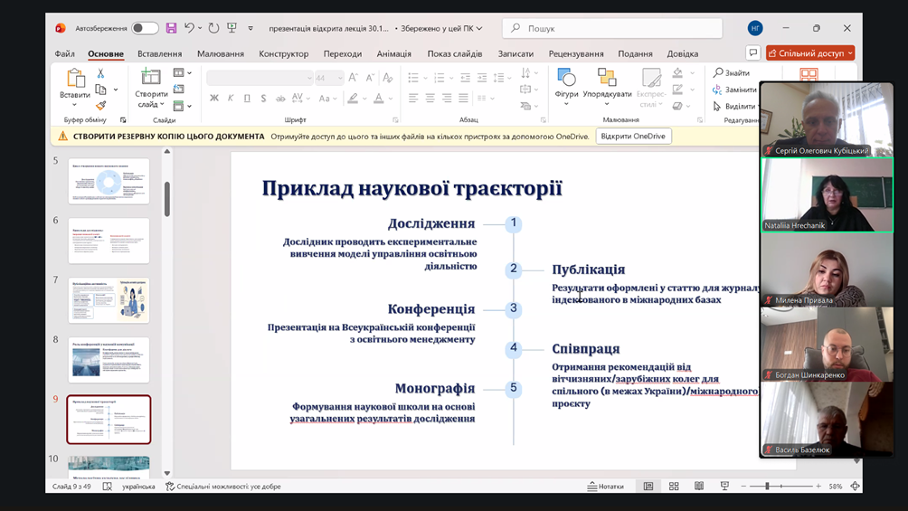
Task: Open Reading view from status bar
Action: (699, 487)
